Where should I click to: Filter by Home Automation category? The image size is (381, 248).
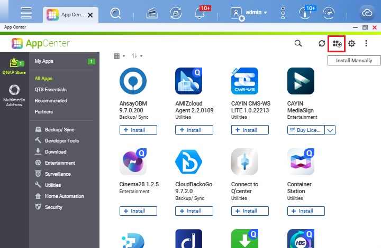coord(59,196)
